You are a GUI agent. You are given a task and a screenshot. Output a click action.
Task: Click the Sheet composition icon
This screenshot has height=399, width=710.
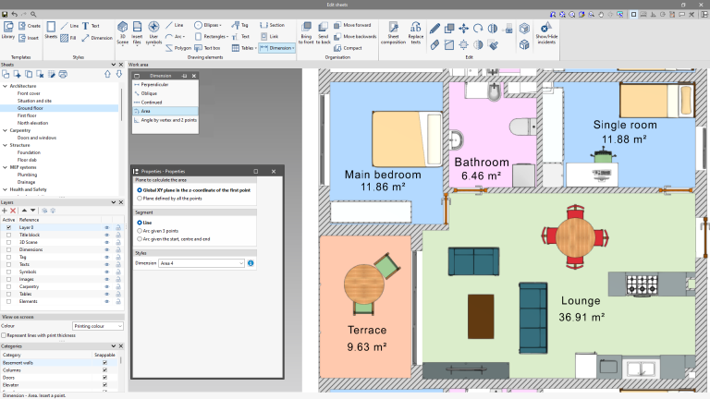(393, 32)
